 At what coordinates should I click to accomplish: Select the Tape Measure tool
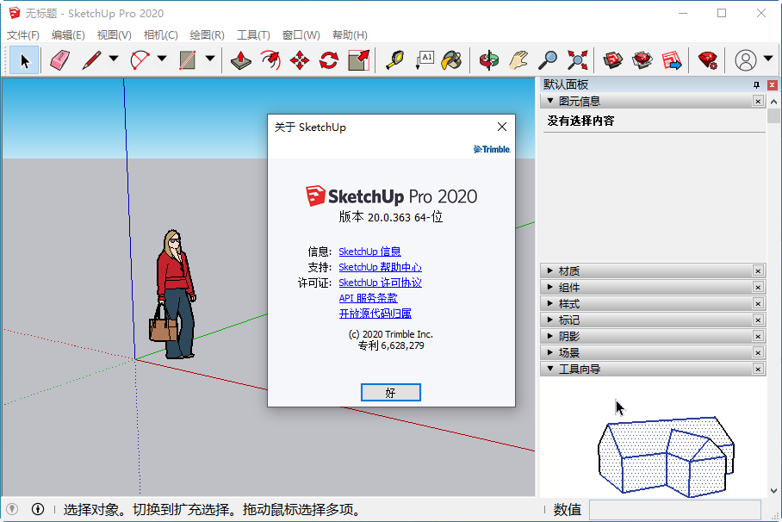[396, 60]
